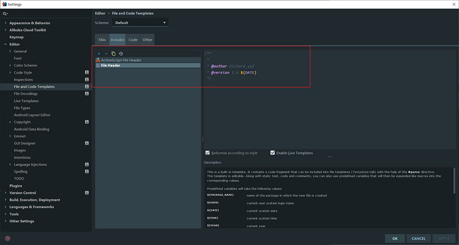459x245 pixels.
Task: Open the Code tab
Action: pyautogui.click(x=133, y=40)
